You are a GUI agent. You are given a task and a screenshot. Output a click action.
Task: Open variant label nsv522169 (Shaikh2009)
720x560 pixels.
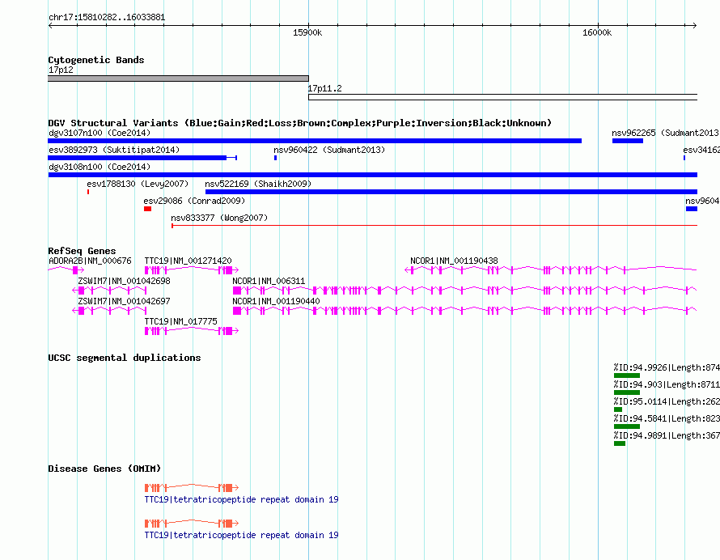pyautogui.click(x=258, y=184)
